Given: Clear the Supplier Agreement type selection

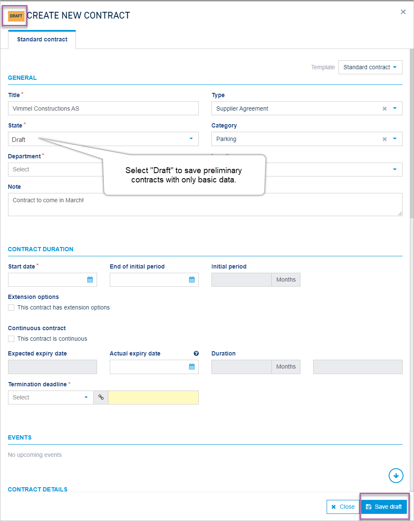Looking at the screenshot, I should pos(384,109).
